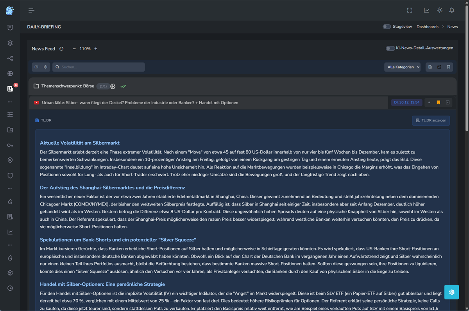Click the shield icon in the sidebar
This screenshot has height=311, width=469.
coord(10,175)
